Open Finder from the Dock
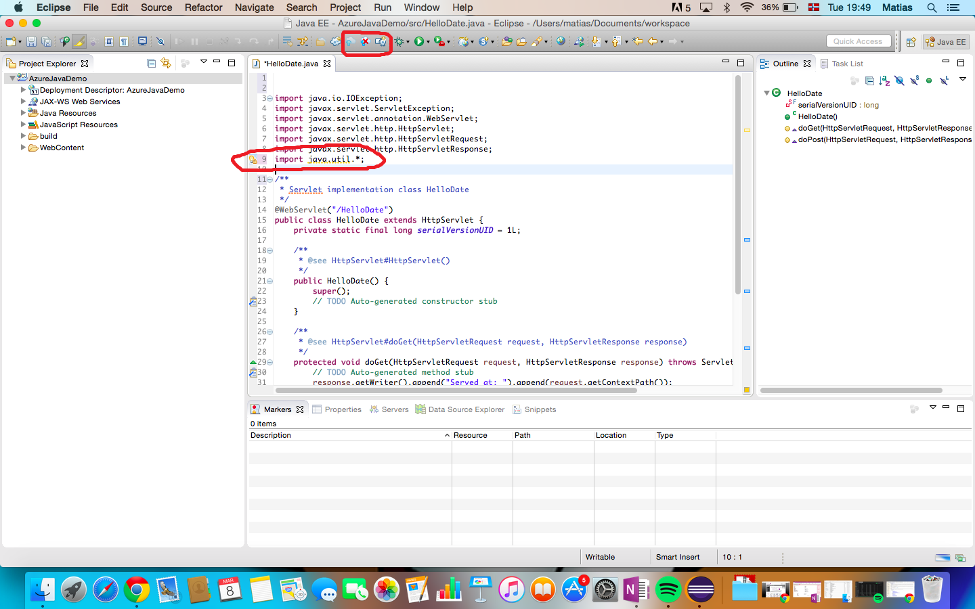The image size is (975, 609). pyautogui.click(x=43, y=590)
